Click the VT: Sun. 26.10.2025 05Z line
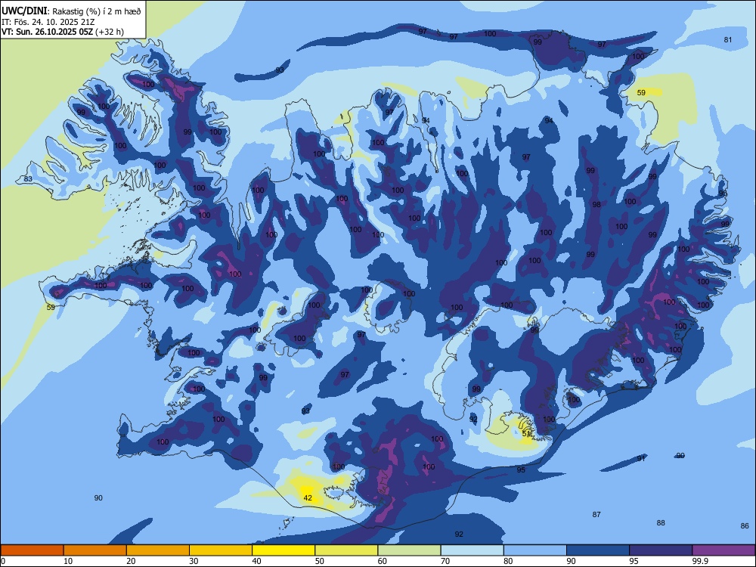This screenshot has width=756, height=567. pos(63,32)
